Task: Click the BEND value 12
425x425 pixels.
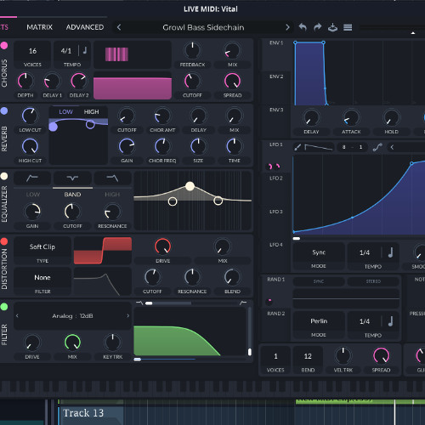Action: coord(308,356)
